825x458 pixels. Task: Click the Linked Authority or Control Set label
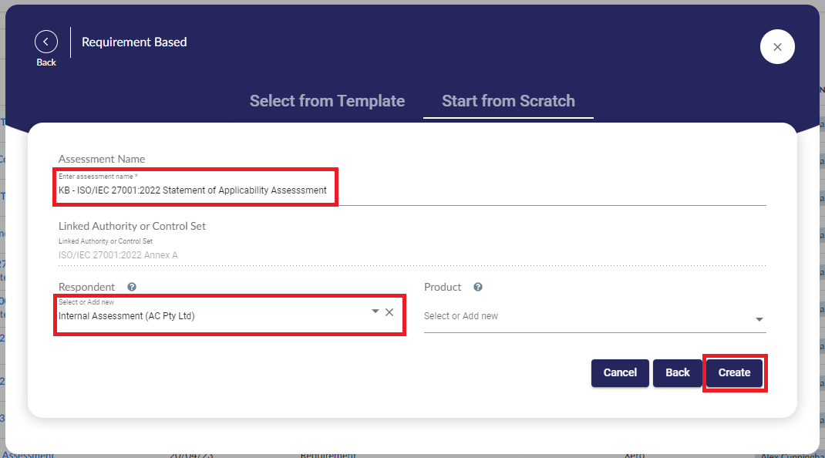tap(132, 226)
